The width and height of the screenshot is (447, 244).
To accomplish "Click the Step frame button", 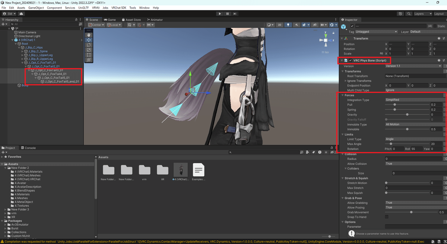I will (x=235, y=14).
